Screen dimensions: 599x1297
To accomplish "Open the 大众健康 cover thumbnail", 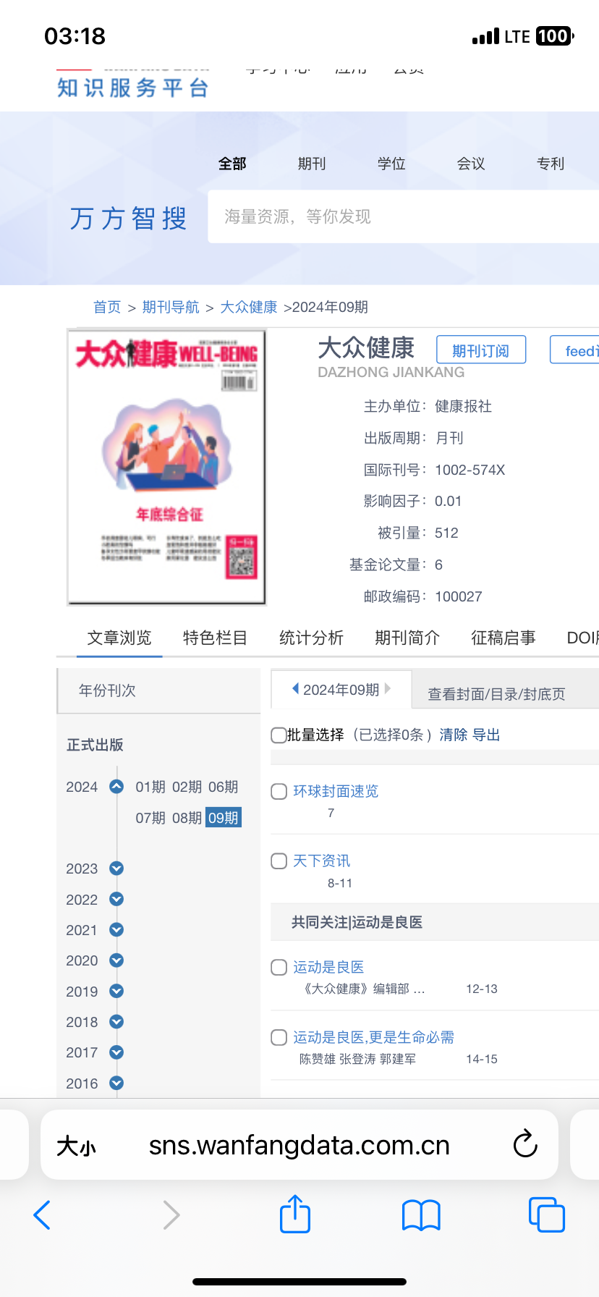I will click(x=167, y=467).
